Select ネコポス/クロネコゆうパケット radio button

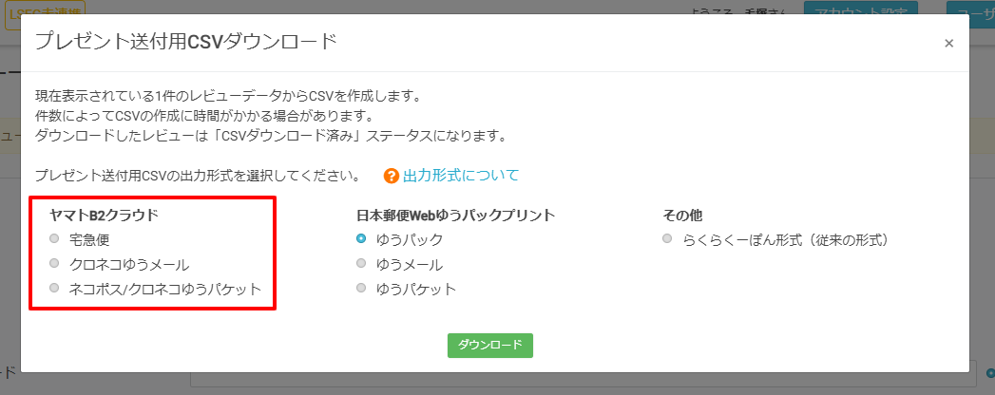point(54,288)
